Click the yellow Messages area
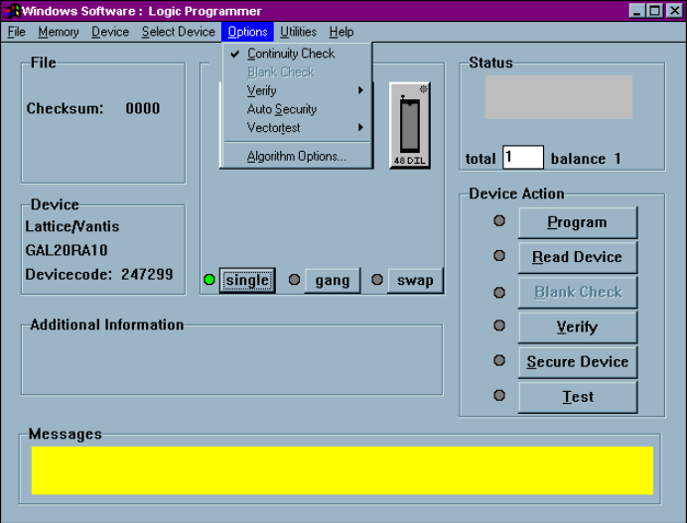 pos(343,470)
